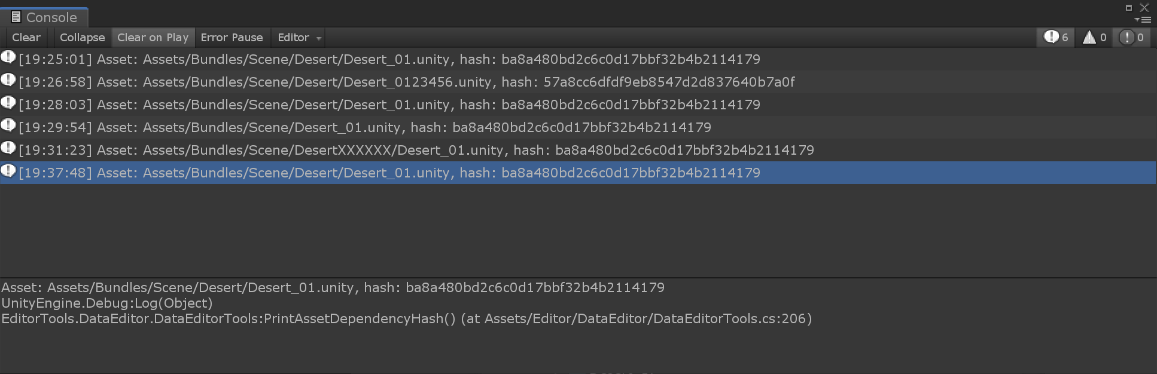Open Console panel options menu icon
Screen dimensions: 1157x374
1143,20
